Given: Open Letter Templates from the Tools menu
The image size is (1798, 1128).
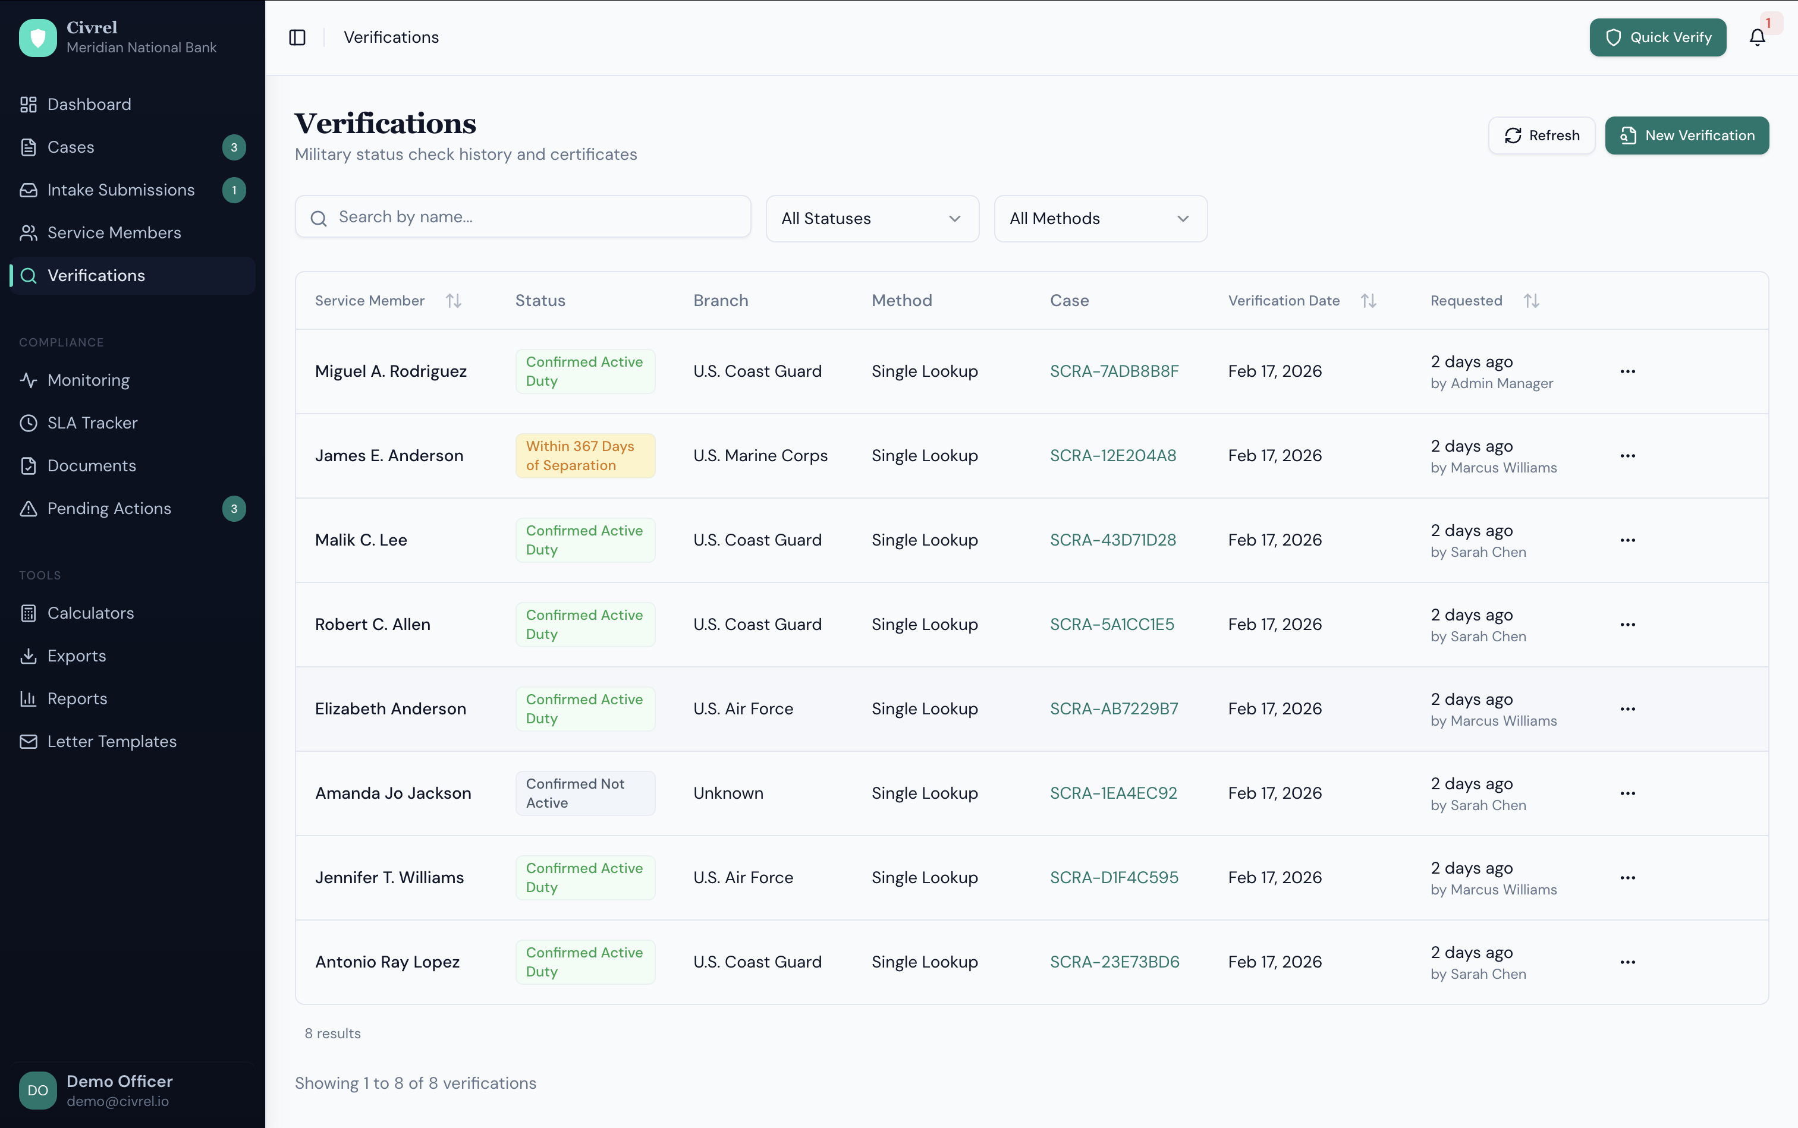Looking at the screenshot, I should [x=111, y=741].
